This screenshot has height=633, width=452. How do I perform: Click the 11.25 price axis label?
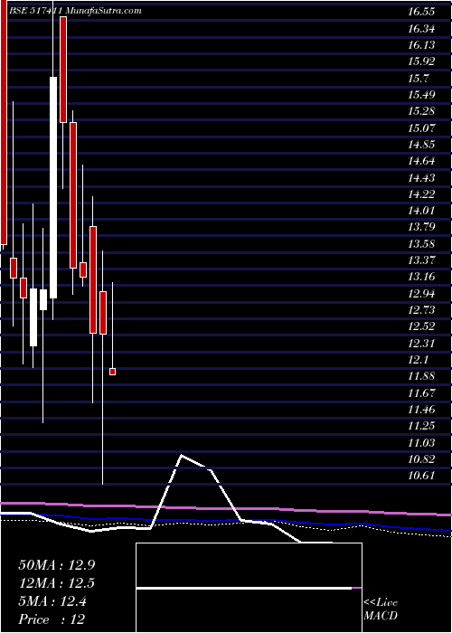(421, 426)
